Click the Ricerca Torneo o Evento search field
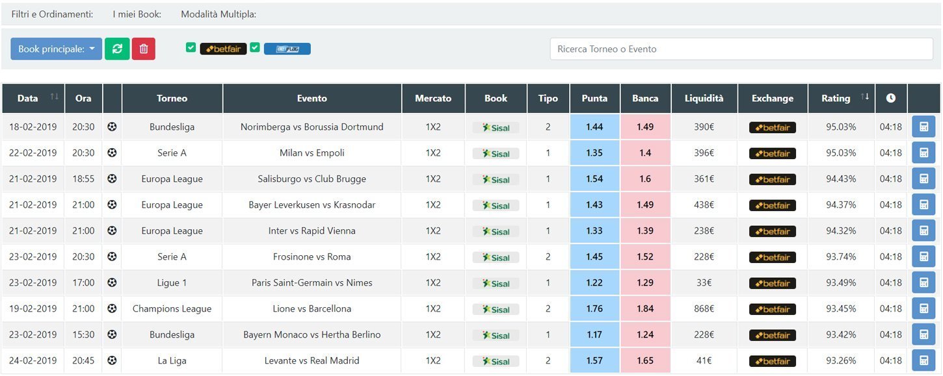 741,49
